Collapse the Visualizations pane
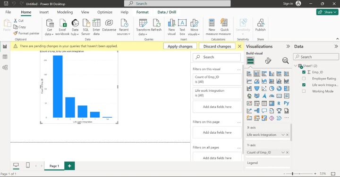 (288, 46)
